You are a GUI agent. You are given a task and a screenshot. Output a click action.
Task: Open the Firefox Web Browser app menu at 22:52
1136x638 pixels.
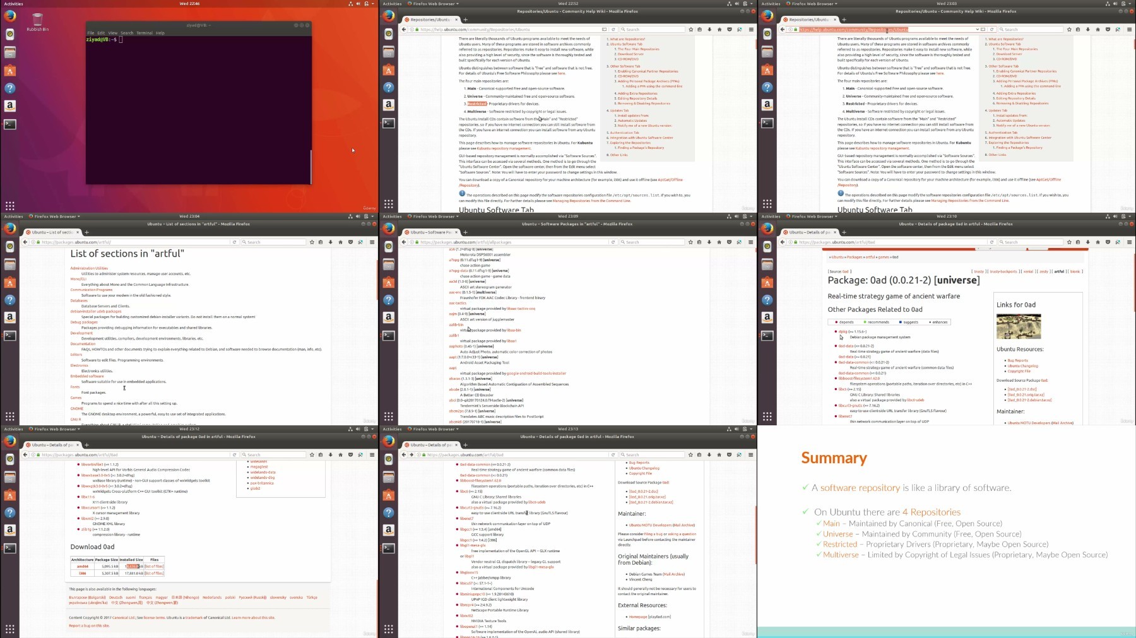pyautogui.click(x=433, y=4)
